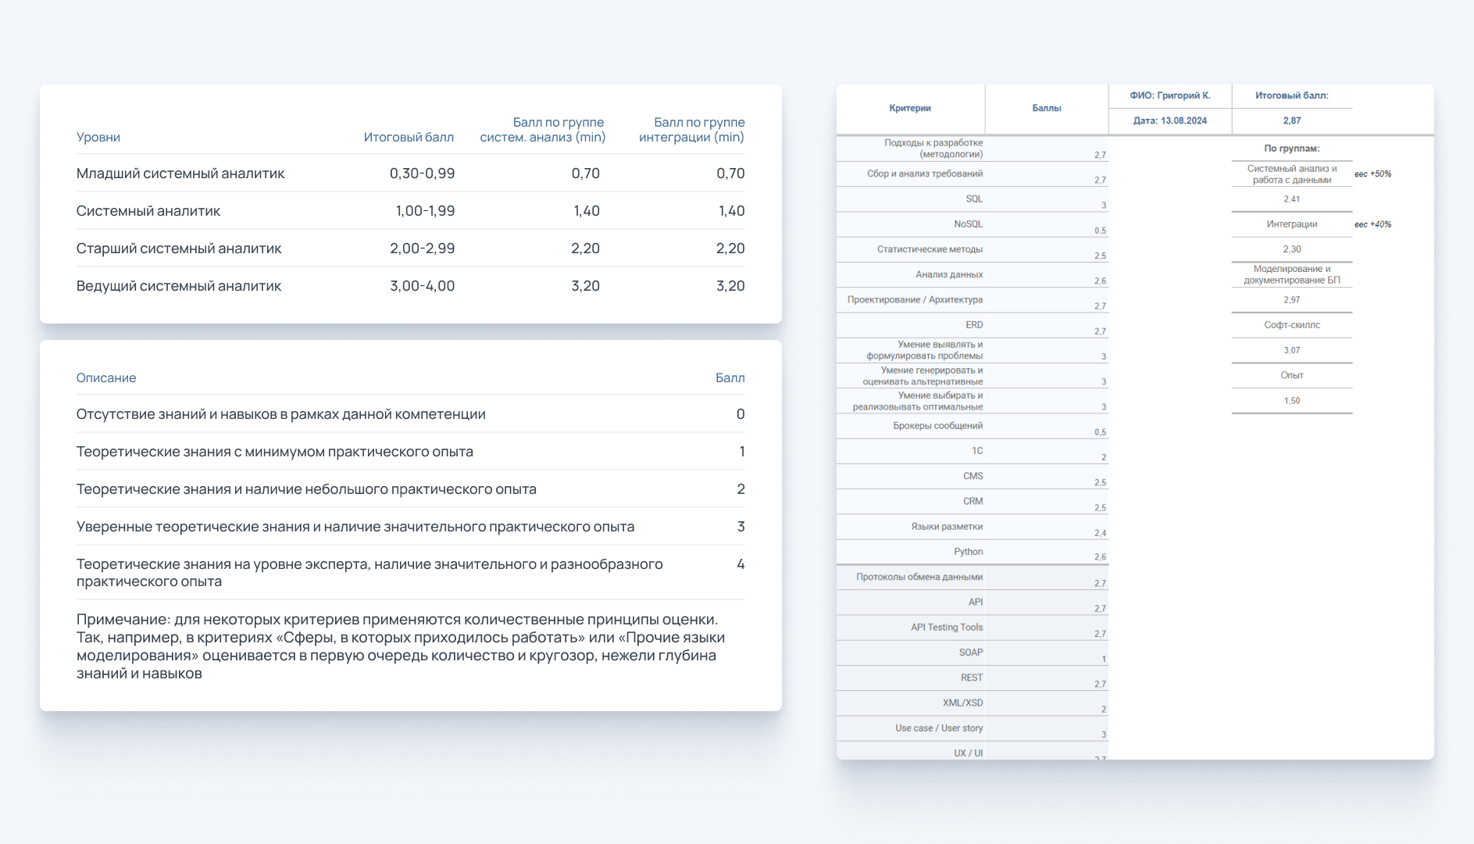Click 'Языки разметки' criterion
The height and width of the screenshot is (844, 1474).
947,527
